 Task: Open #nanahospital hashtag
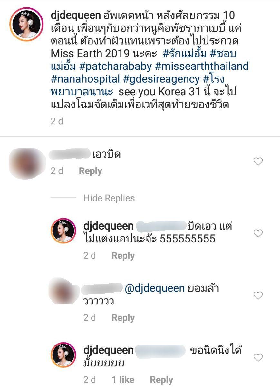point(86,79)
